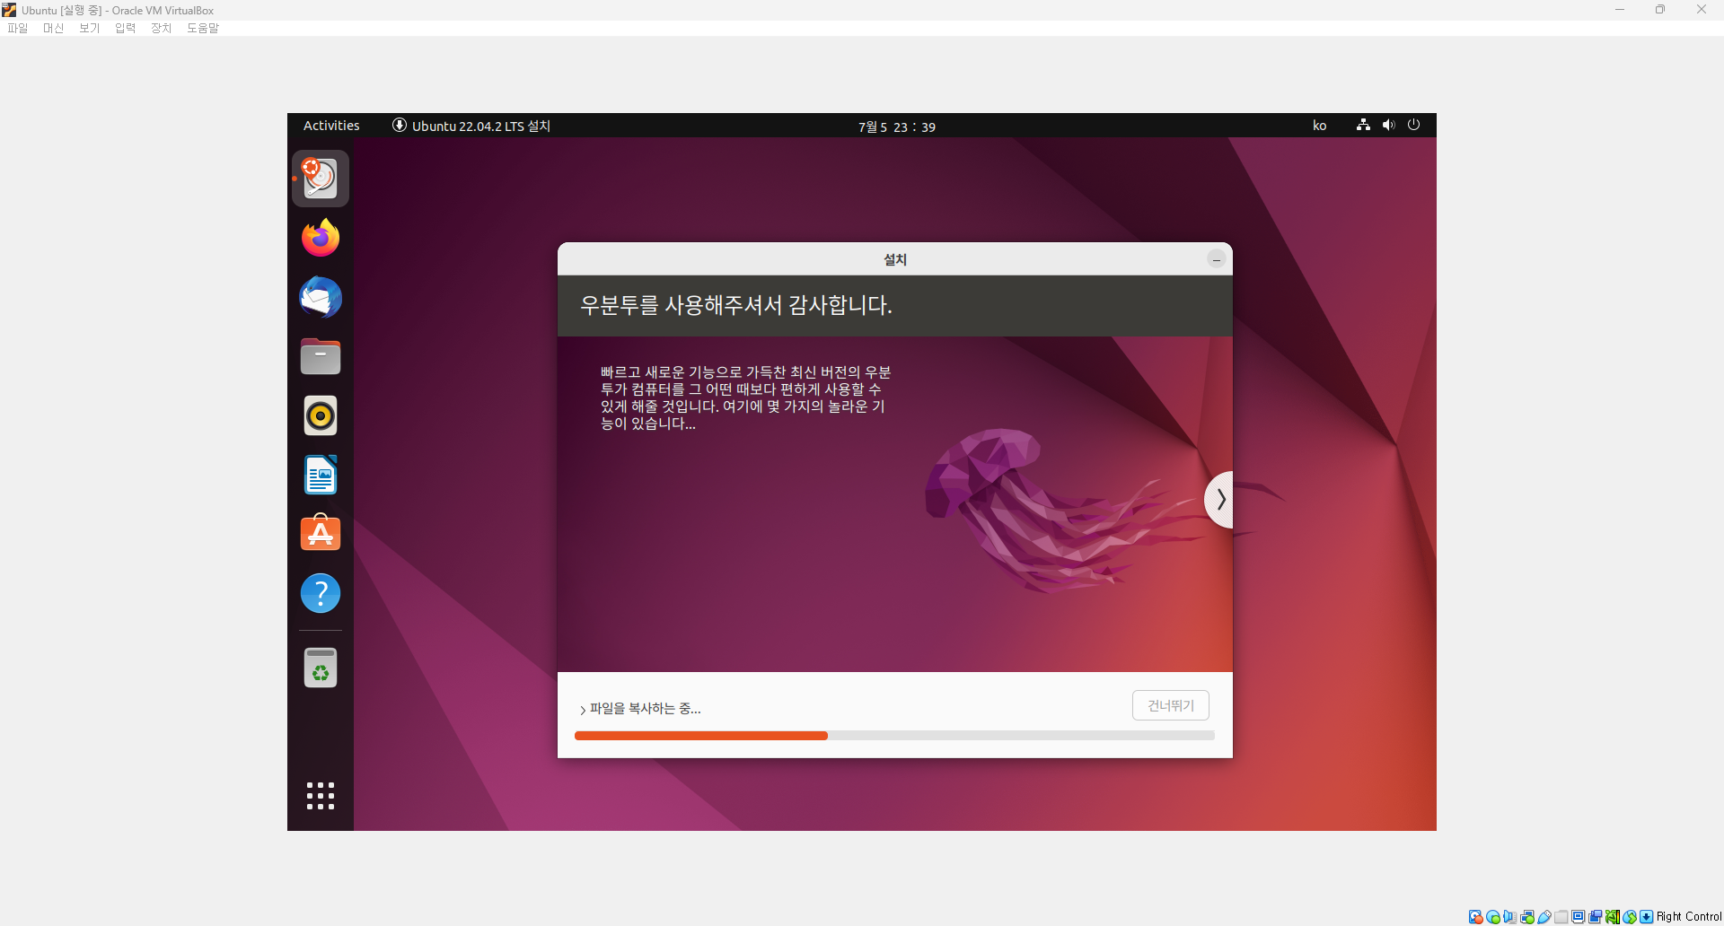This screenshot has width=1724, height=926.
Task: Click VirtualBox host key arrow indicator
Action: click(1647, 917)
